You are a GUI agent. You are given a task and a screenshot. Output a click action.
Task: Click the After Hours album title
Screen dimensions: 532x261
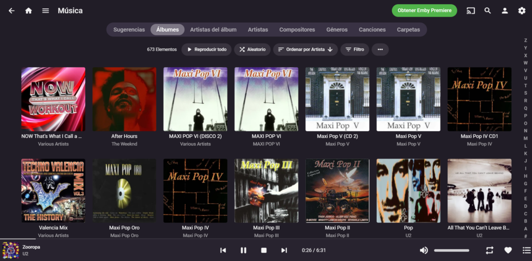(125, 136)
